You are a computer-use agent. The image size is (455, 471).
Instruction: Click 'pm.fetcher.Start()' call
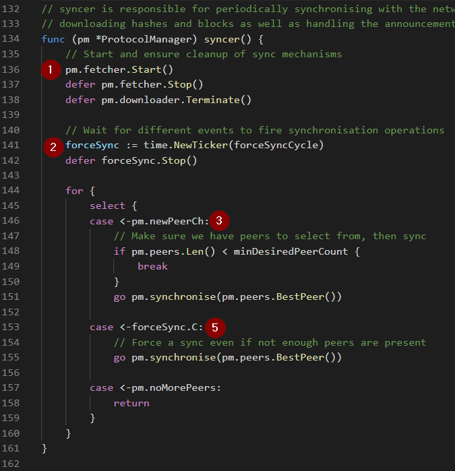point(119,69)
